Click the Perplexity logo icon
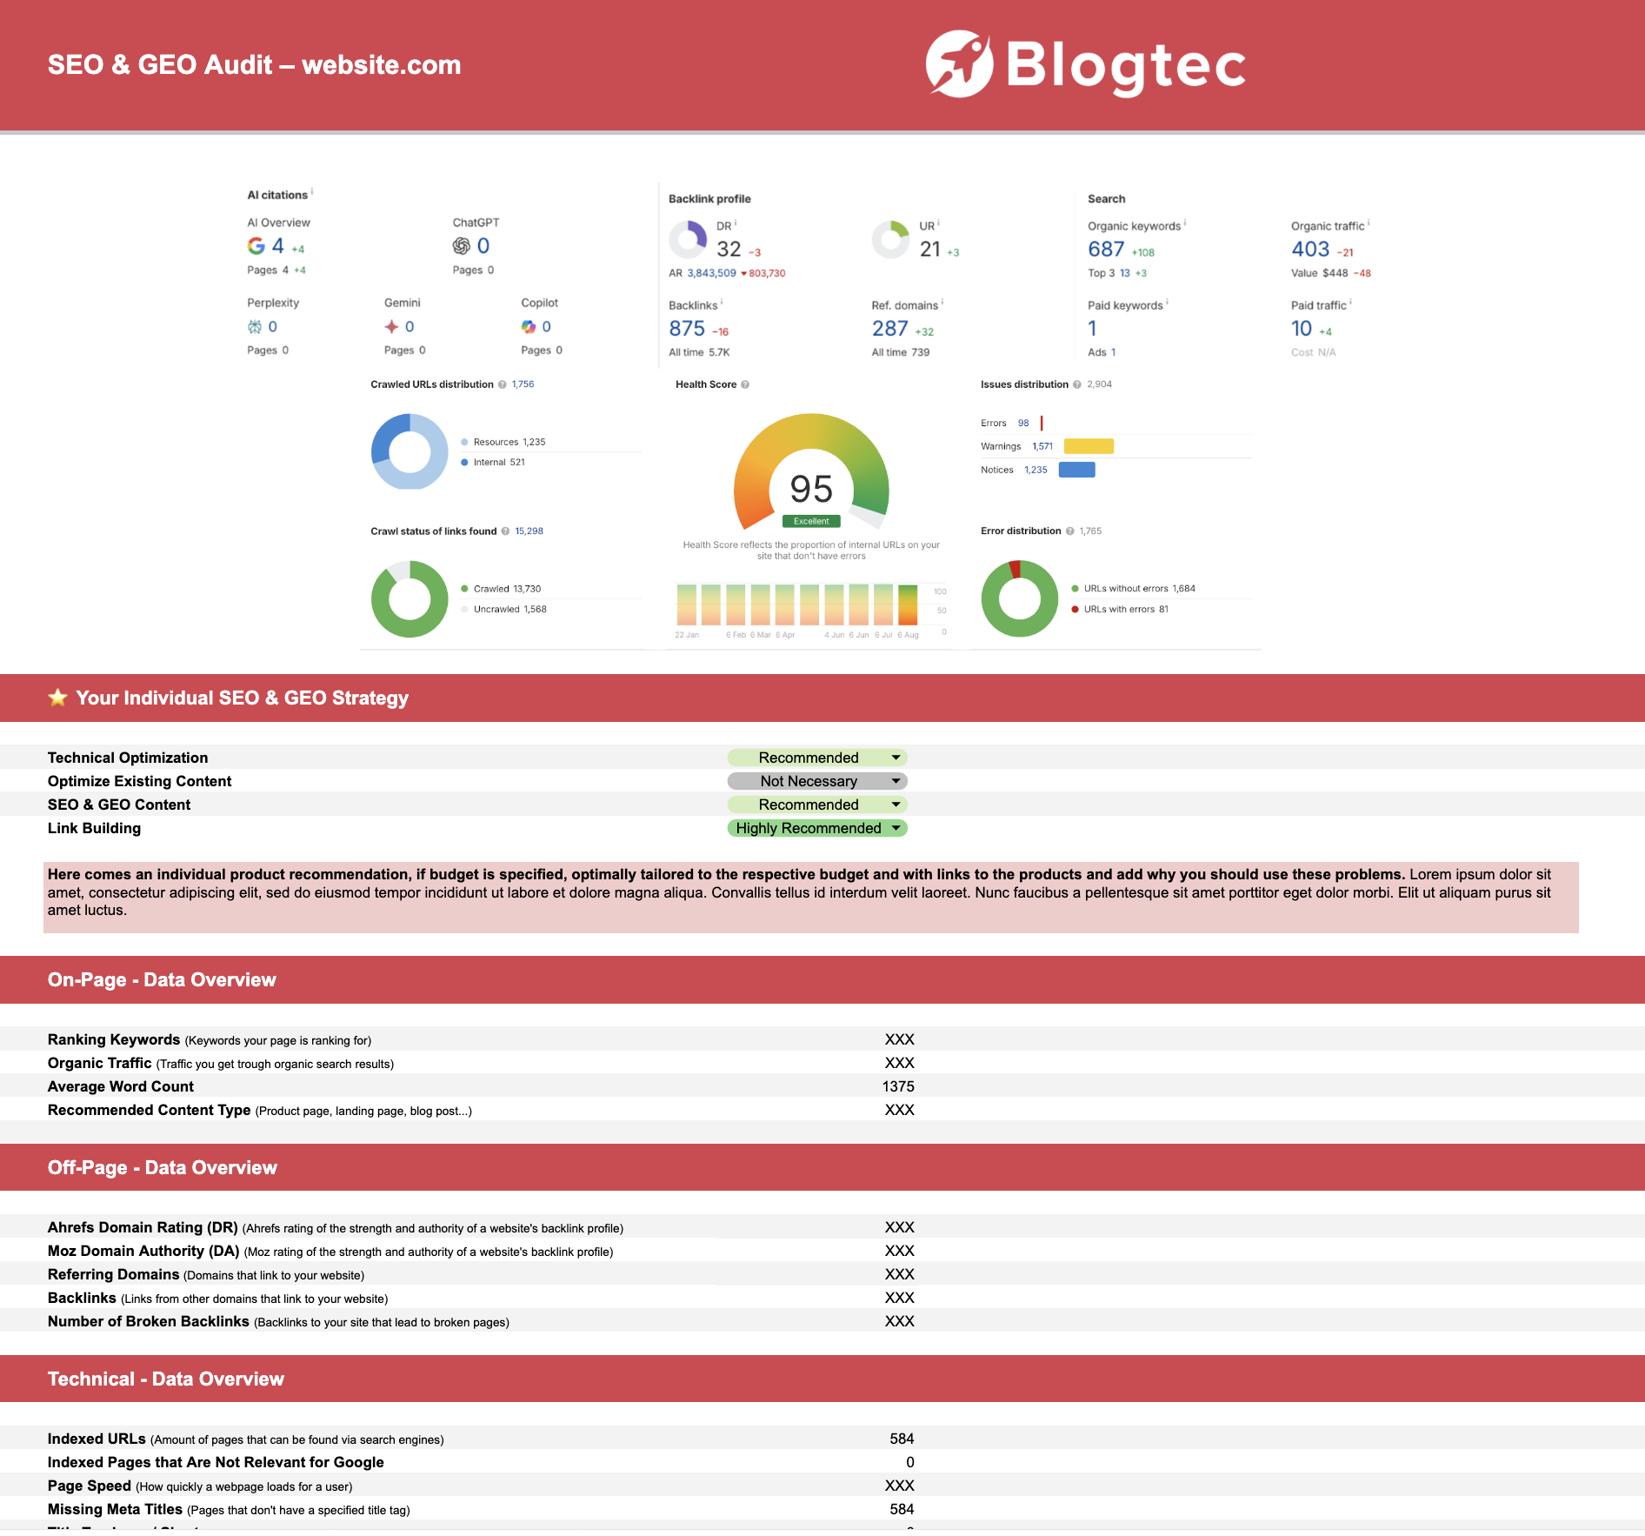Screen dimensions: 1645x1536 [x=255, y=327]
